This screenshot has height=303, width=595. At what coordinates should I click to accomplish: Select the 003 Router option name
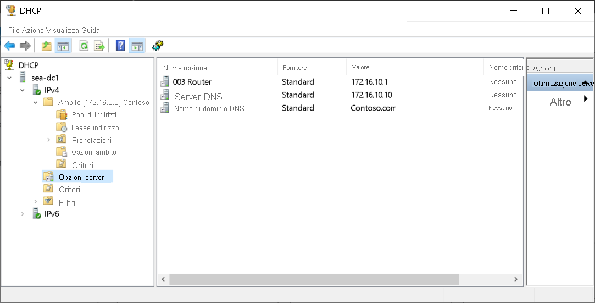192,81
